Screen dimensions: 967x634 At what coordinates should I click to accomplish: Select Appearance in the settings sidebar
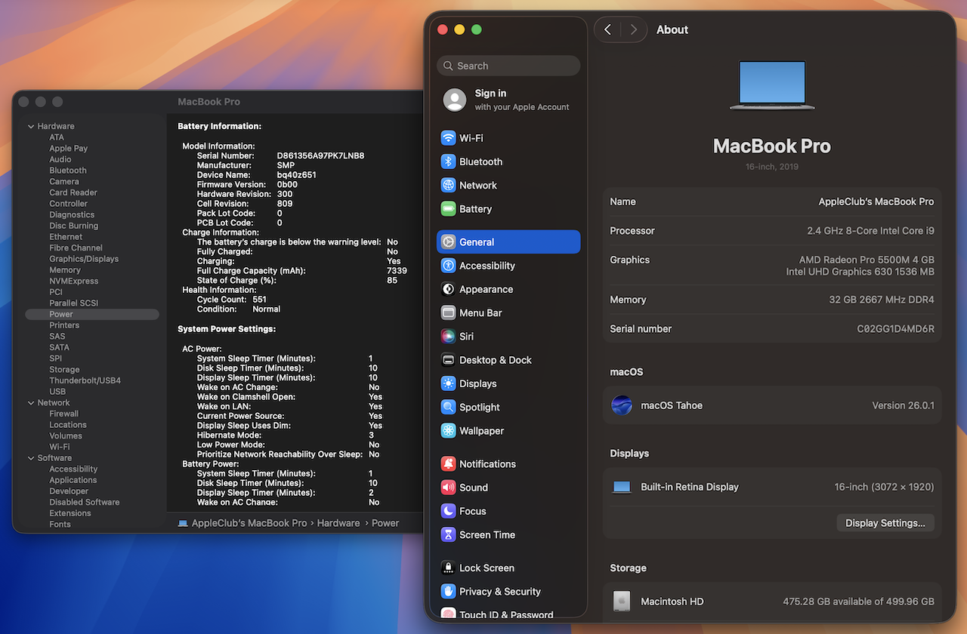point(486,290)
